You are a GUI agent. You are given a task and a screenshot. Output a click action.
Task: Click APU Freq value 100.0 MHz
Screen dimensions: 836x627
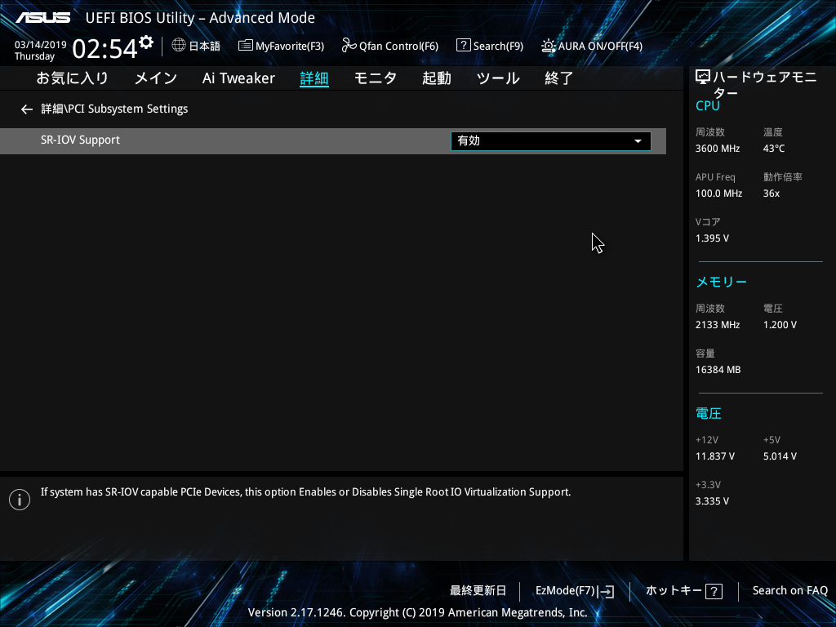tap(718, 193)
